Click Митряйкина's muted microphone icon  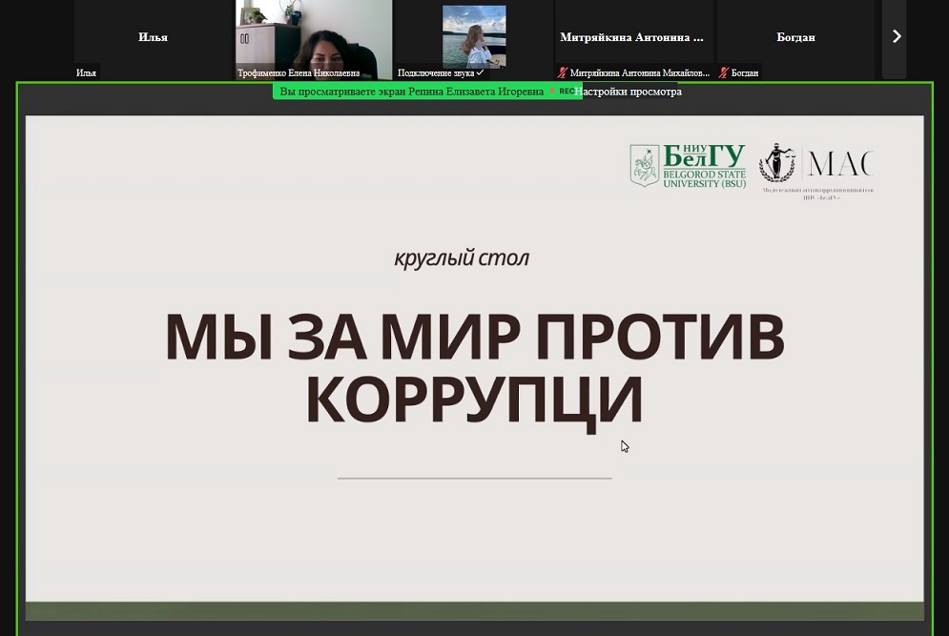click(x=563, y=72)
